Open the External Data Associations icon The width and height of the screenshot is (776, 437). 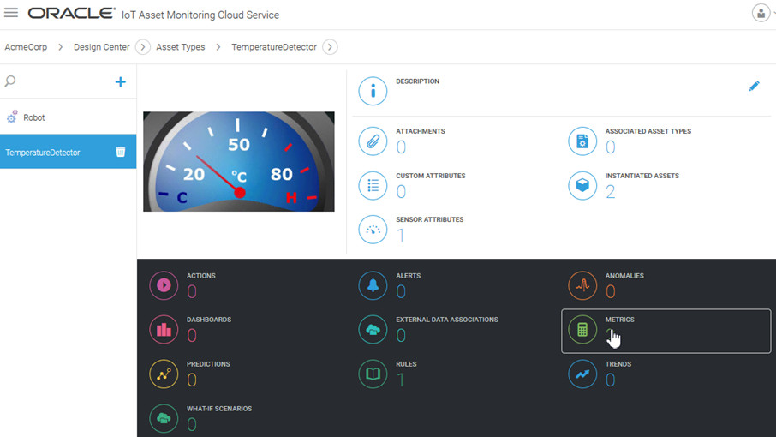tap(373, 330)
